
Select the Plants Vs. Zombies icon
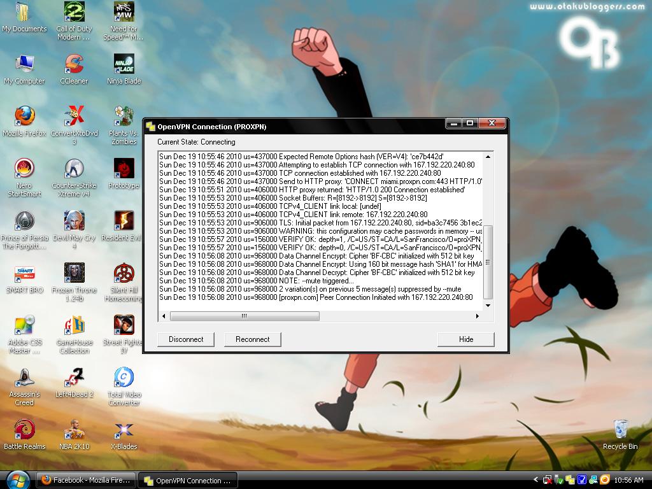[x=124, y=125]
